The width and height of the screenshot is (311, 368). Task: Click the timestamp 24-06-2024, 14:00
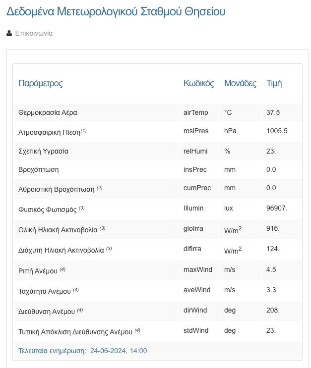click(x=119, y=351)
